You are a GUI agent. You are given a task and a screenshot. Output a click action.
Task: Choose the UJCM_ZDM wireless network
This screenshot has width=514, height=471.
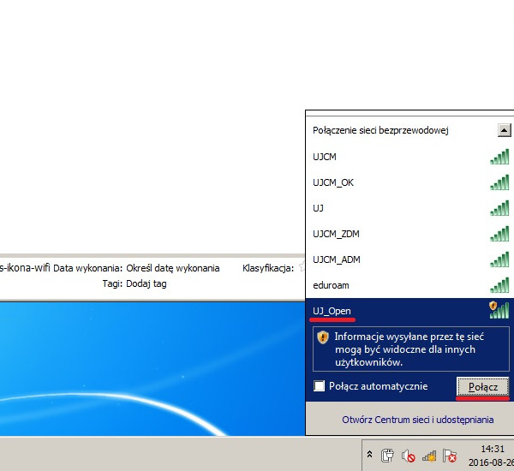tap(337, 234)
